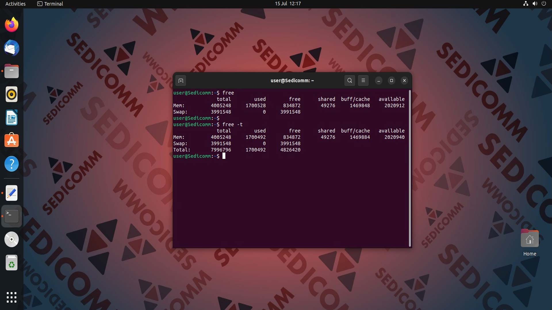The width and height of the screenshot is (552, 310).
Task: Click the network icon in system tray
Action: (x=526, y=4)
